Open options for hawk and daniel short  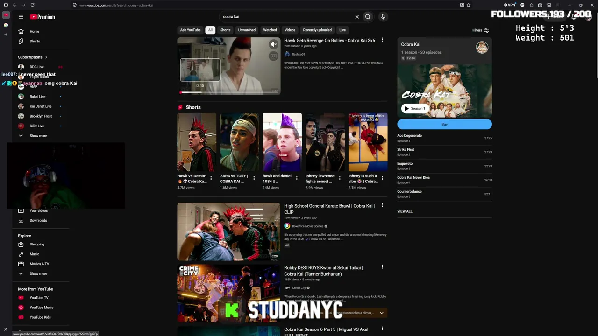[297, 178]
